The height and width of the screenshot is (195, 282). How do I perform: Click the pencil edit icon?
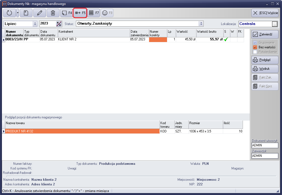pos(39,13)
